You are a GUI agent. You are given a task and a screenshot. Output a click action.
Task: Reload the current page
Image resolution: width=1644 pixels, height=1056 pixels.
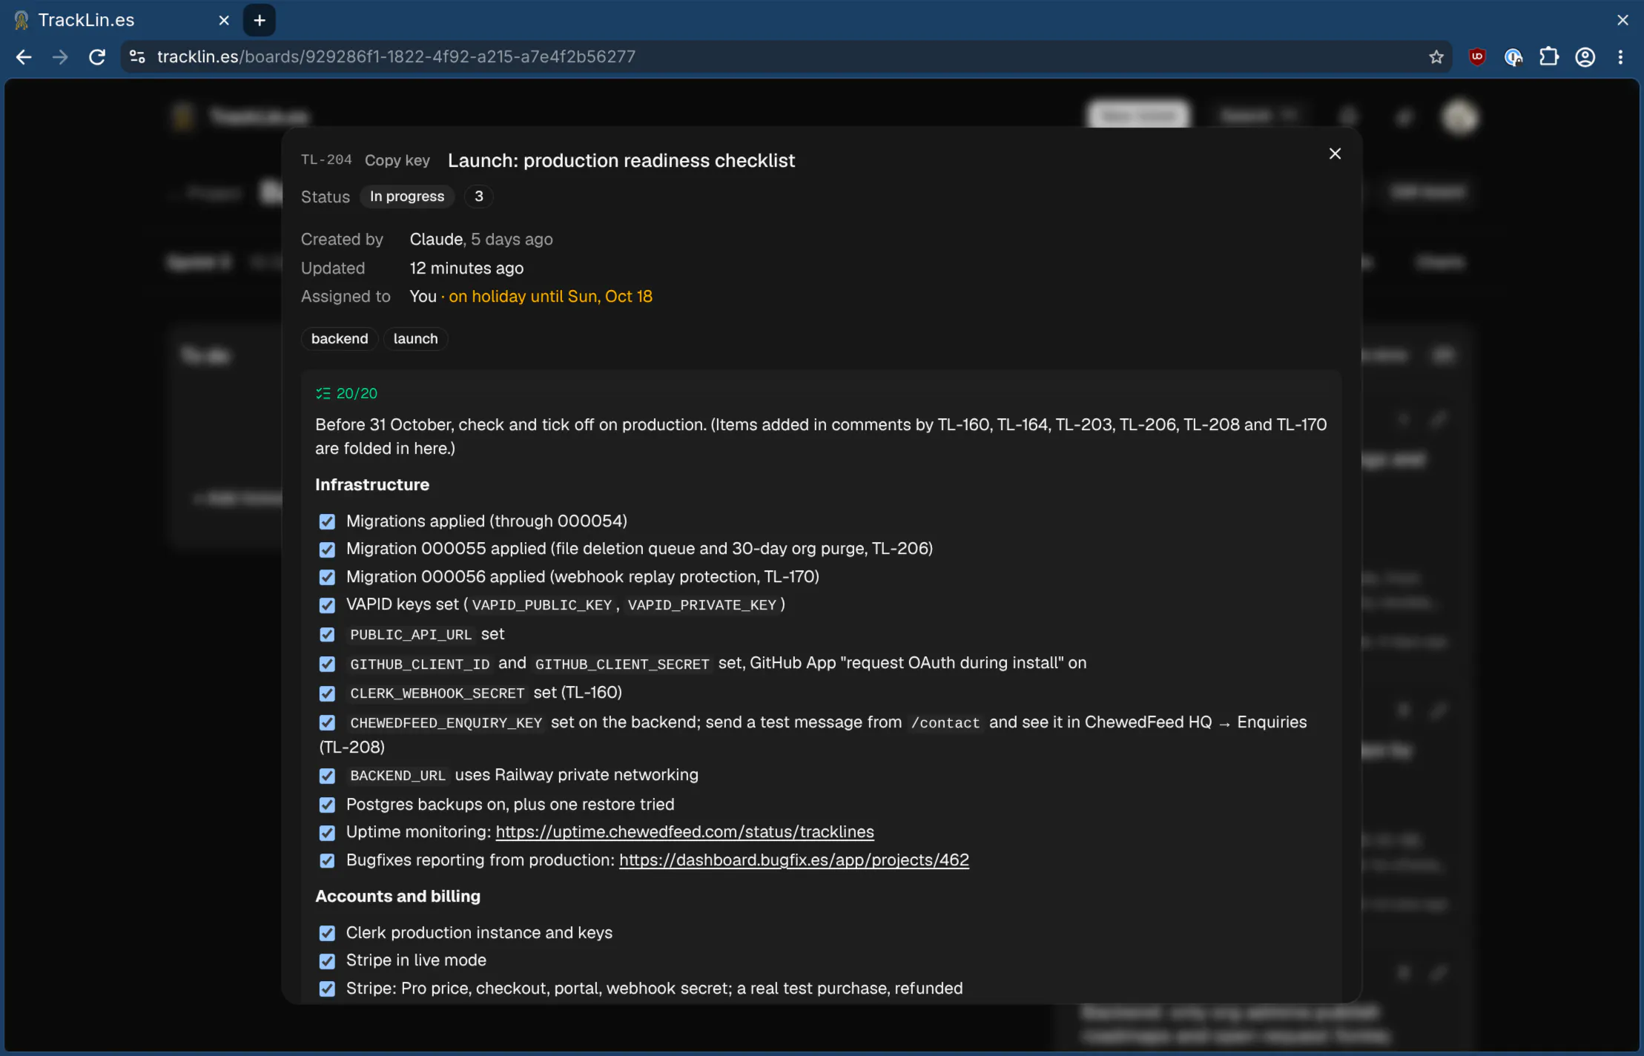pyautogui.click(x=97, y=57)
